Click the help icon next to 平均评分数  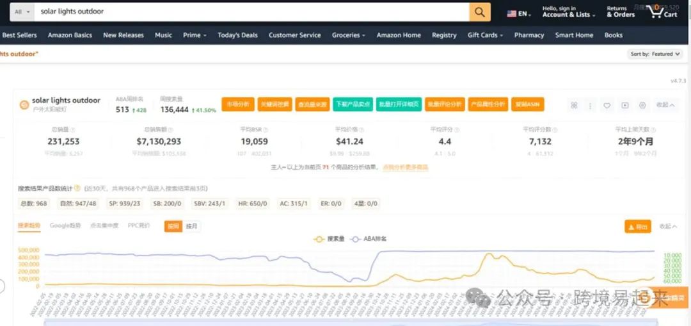[x=555, y=129]
